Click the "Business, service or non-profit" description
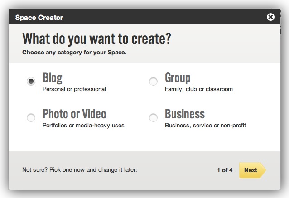 (x=205, y=125)
